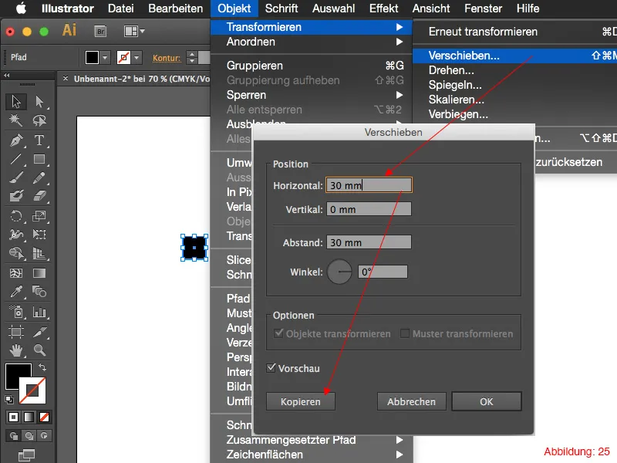Collapse the tools panel with double arrows
The width and height of the screenshot is (617, 463).
[7, 75]
